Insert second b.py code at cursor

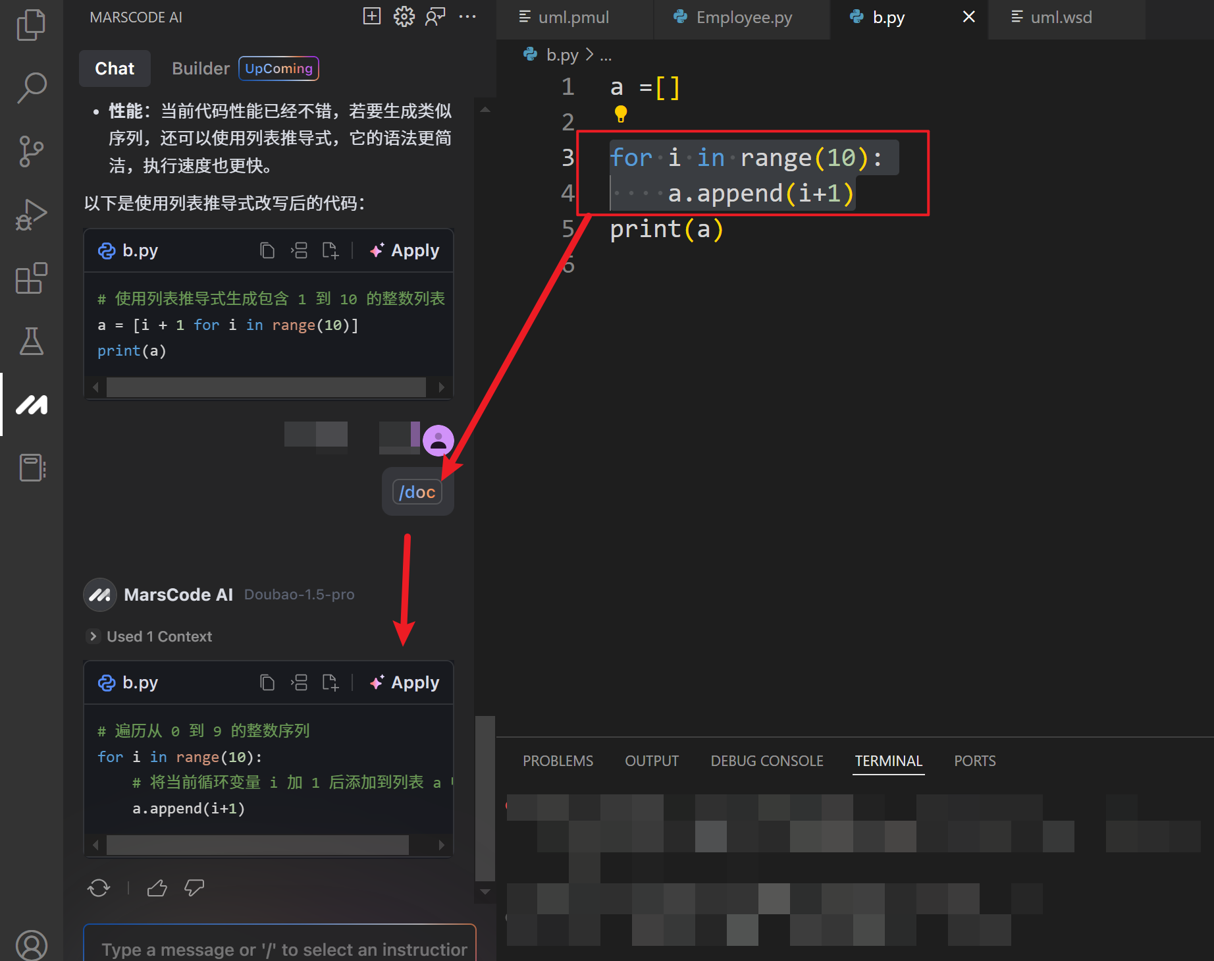[x=299, y=682]
